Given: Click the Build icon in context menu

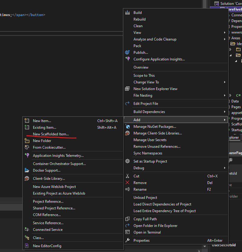Looking at the screenshot, I should click(x=127, y=12).
